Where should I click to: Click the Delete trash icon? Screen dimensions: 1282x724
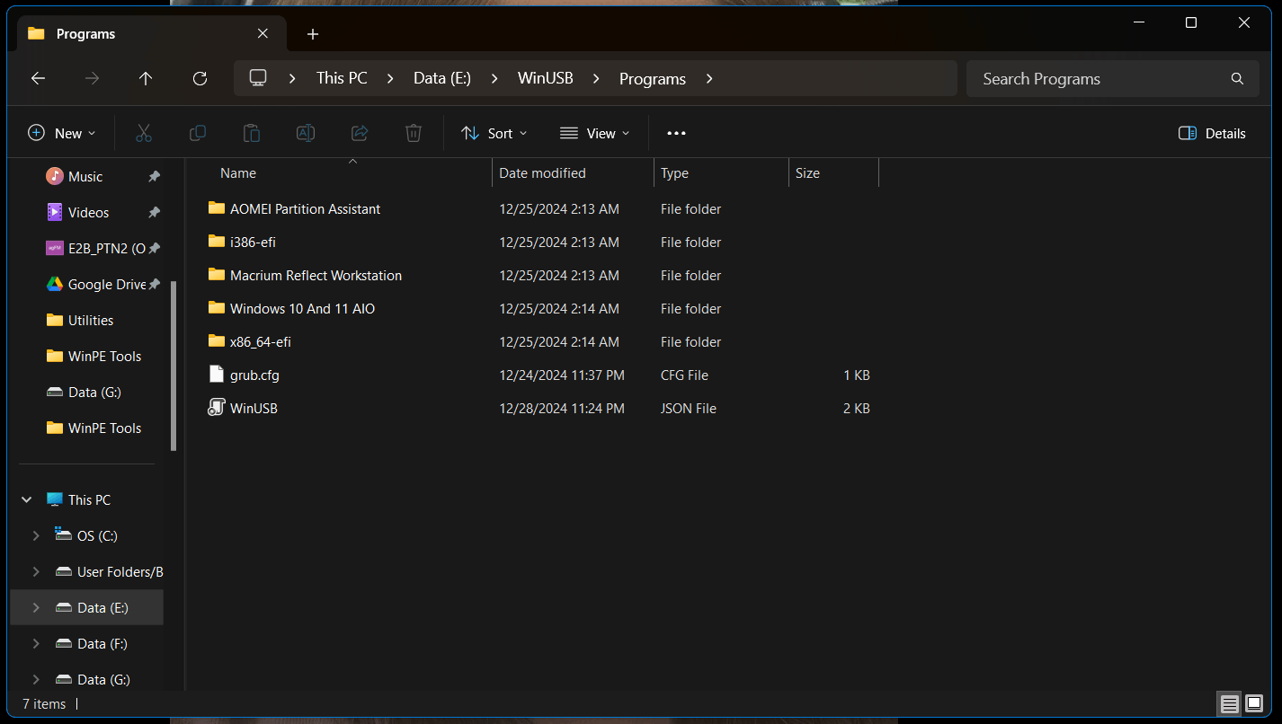pyautogui.click(x=414, y=133)
